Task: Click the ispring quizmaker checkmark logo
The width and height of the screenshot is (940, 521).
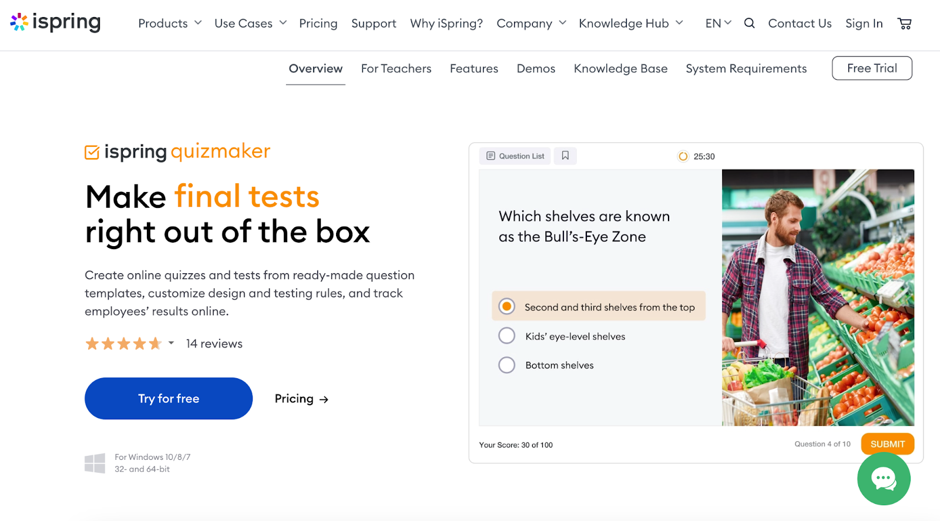Action: [92, 152]
